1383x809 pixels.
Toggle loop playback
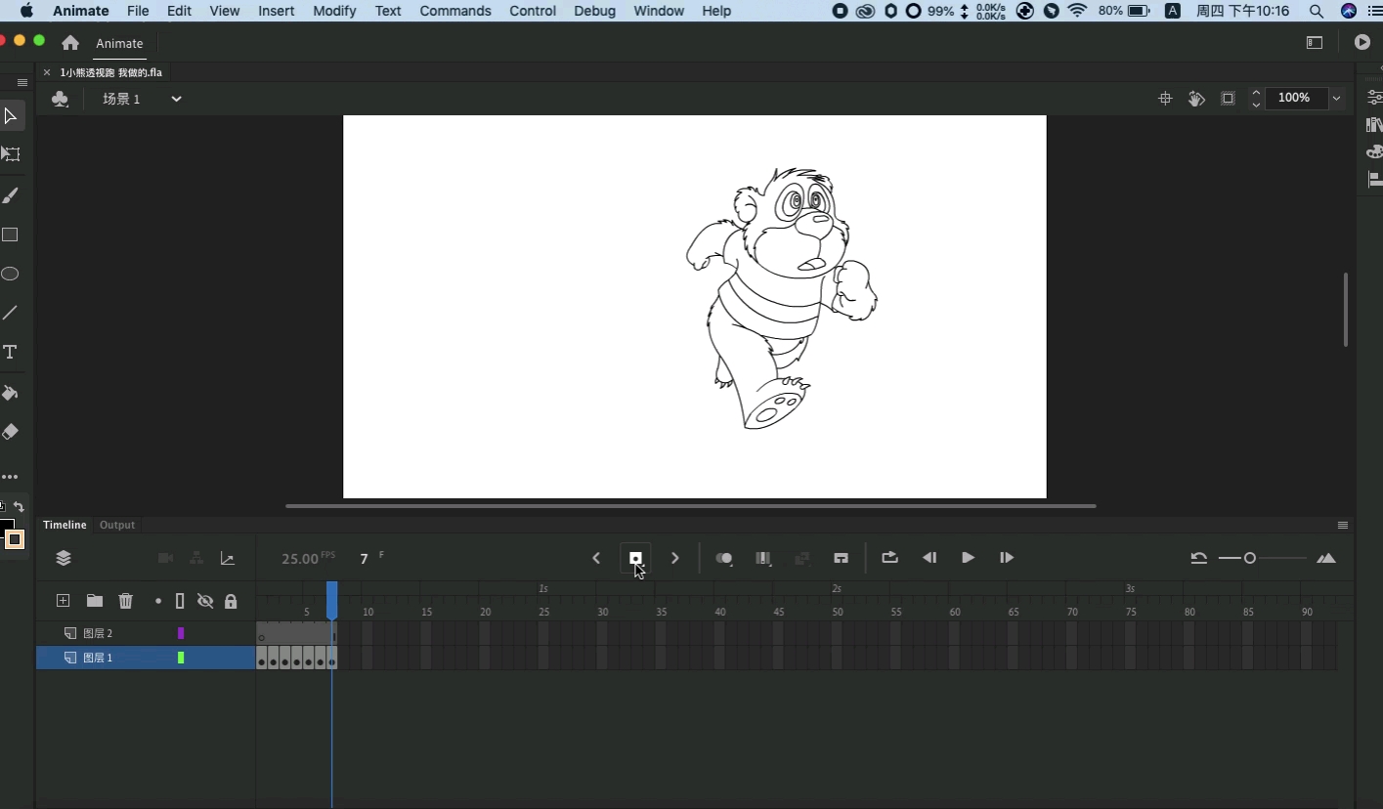889,558
